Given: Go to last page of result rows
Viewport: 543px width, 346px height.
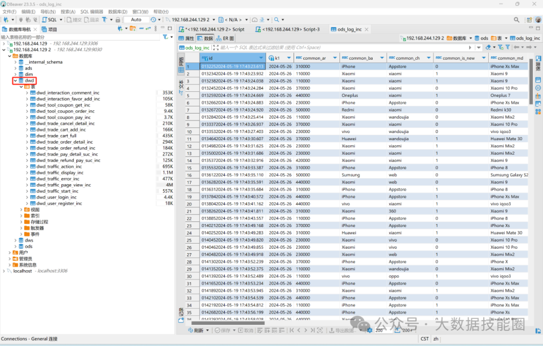Looking at the screenshot, I should coord(312,330).
